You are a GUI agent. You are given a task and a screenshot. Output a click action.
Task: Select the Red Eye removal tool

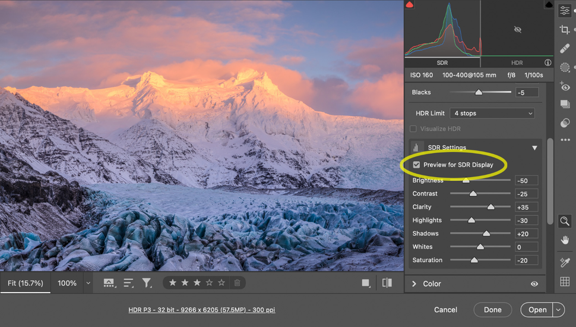[565, 86]
